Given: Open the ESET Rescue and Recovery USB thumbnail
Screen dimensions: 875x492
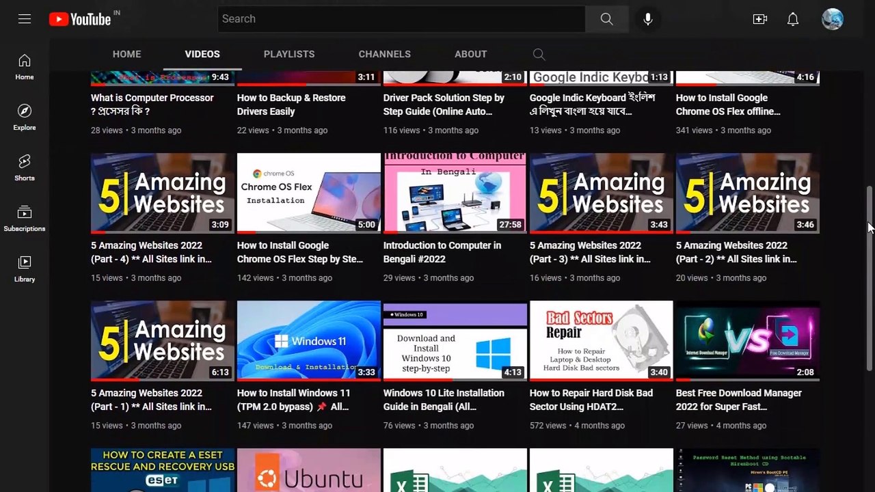Looking at the screenshot, I should click(163, 470).
